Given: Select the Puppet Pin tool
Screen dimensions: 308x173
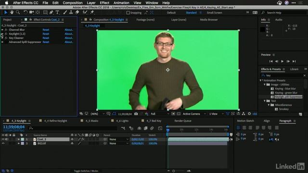Looking at the screenshot, I should click(x=92, y=12).
